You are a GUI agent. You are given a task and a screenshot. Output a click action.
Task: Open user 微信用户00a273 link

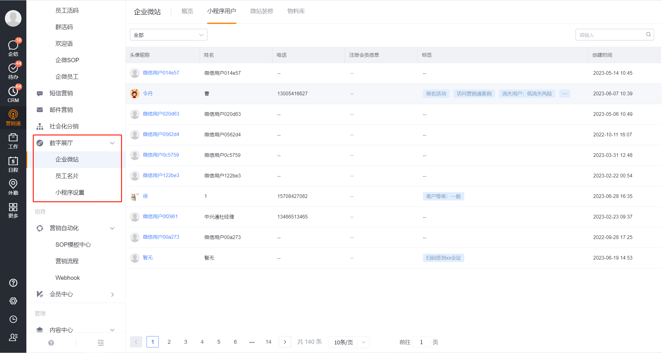(x=161, y=237)
